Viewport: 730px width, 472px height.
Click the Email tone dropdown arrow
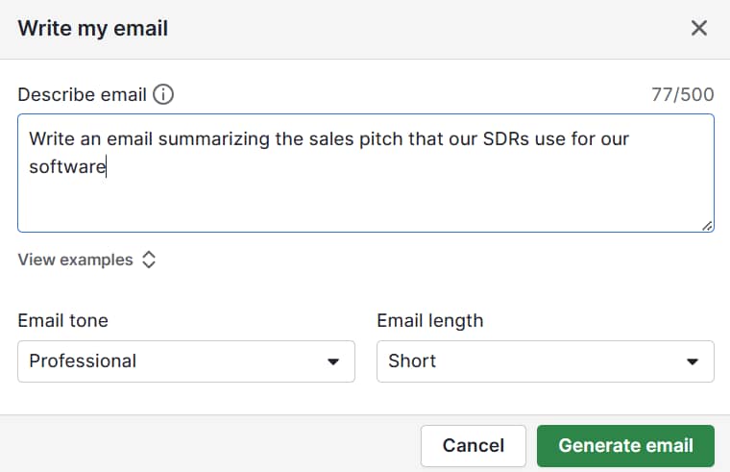pyautogui.click(x=333, y=361)
